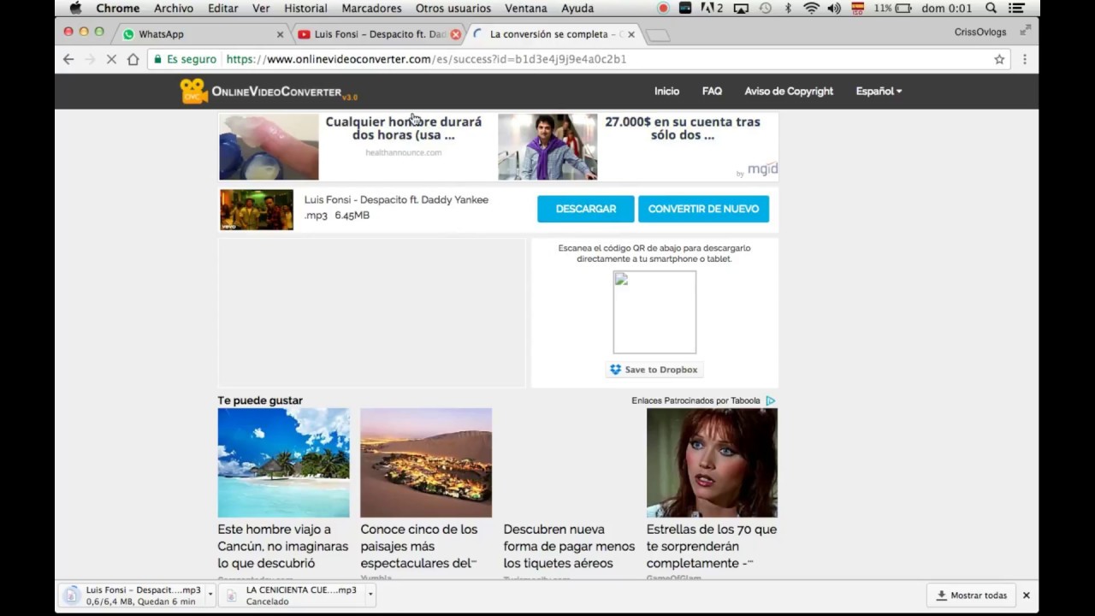Click the Despacito video thumbnail

tap(257, 210)
